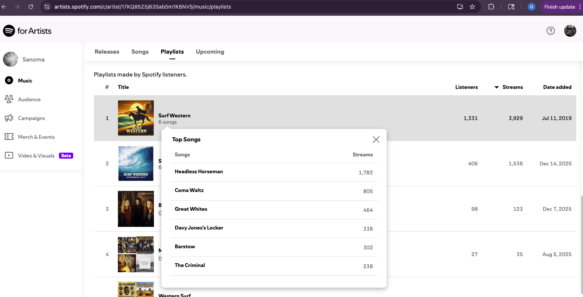Screen dimensions: 583x297
Task: Click the Aug 5, 2025 date
Action: [x=557, y=254]
